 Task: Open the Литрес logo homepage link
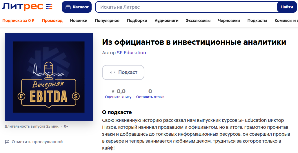(27, 7)
